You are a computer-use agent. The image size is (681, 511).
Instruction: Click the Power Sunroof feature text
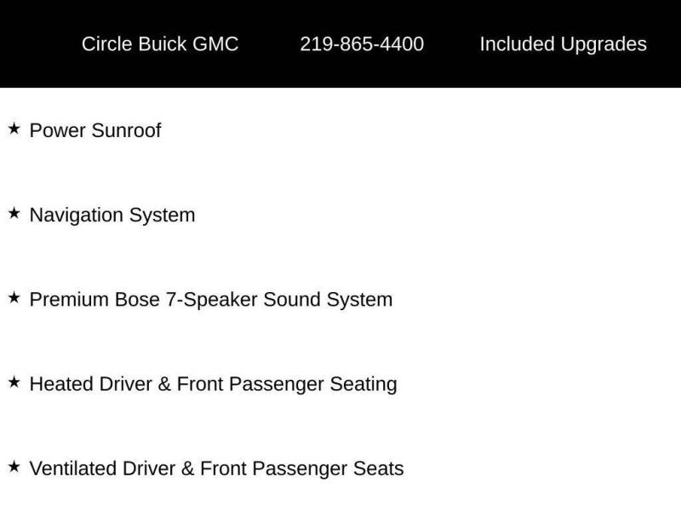click(x=95, y=130)
